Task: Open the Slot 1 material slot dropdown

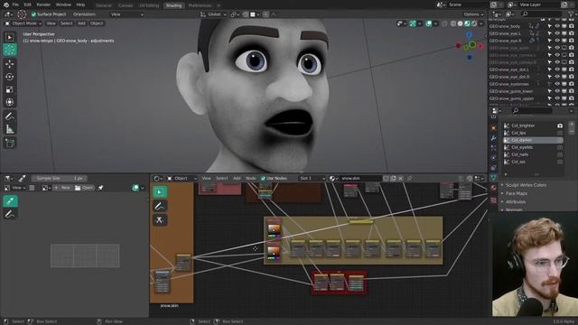Action: 312,179
